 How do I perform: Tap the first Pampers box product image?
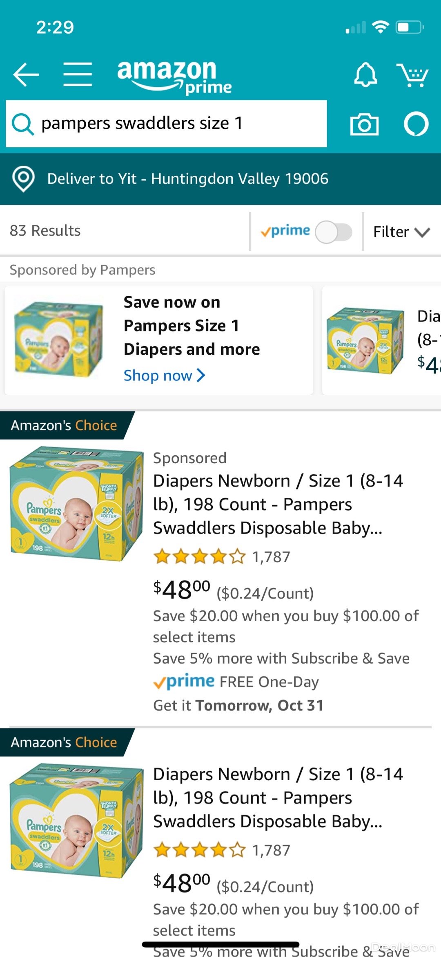point(76,504)
